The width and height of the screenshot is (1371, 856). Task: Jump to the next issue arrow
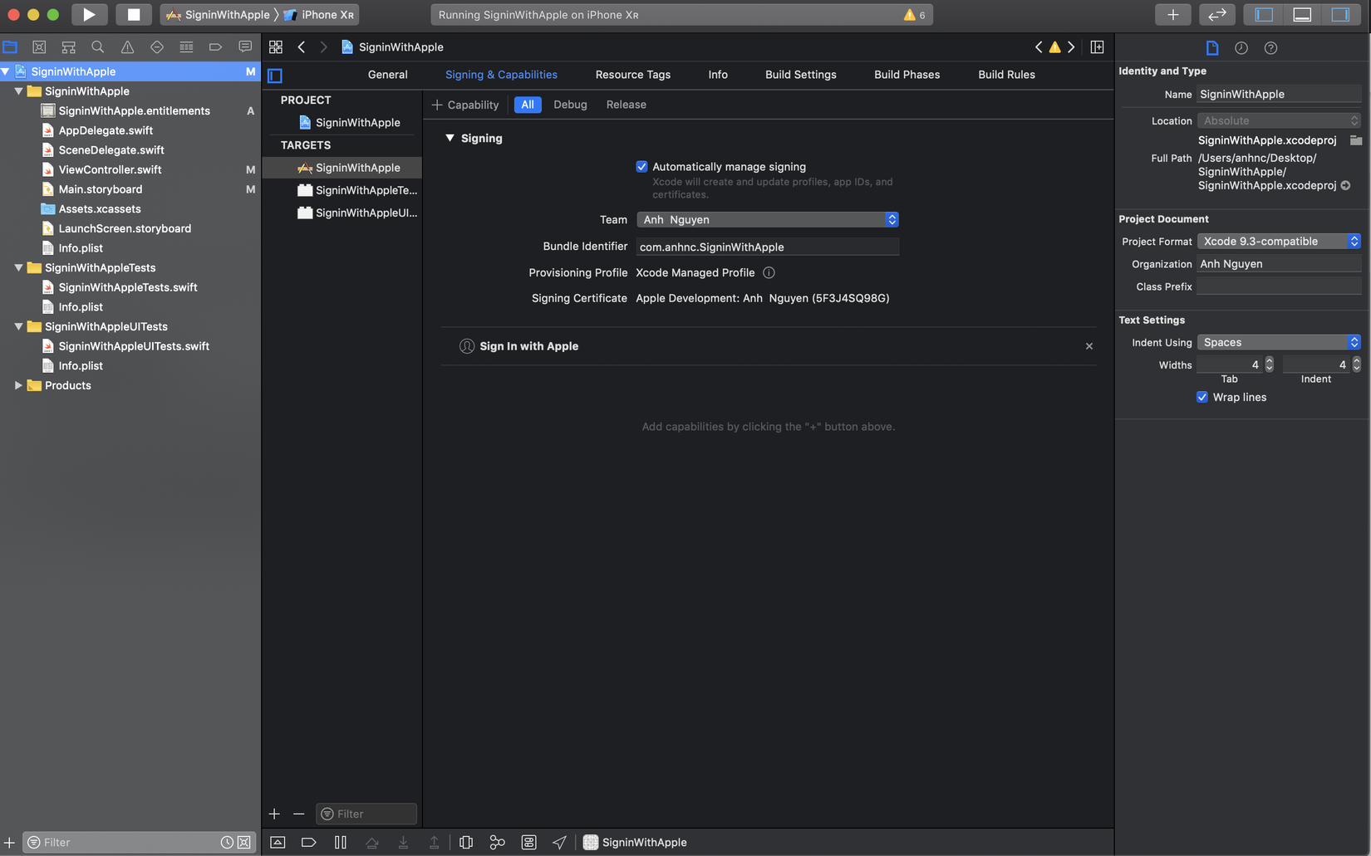click(1071, 47)
